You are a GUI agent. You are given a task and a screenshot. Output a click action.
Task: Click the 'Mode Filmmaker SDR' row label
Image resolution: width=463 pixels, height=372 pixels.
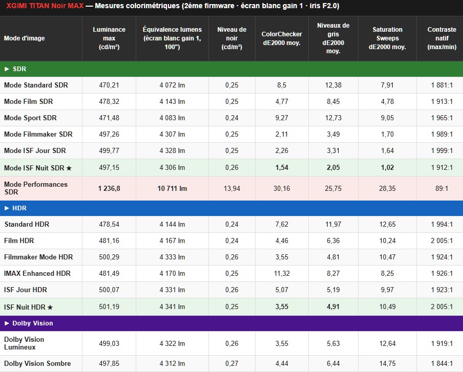(38, 134)
